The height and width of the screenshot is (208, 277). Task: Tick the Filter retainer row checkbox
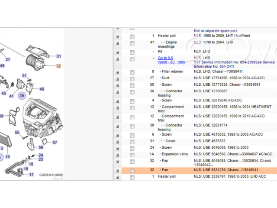132,71
